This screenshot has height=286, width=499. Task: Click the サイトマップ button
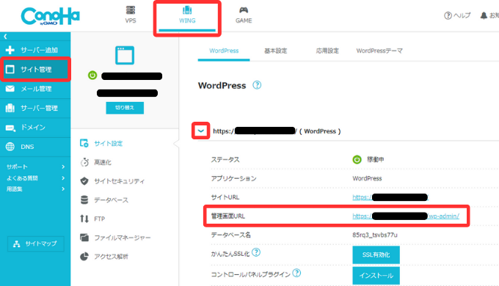[36, 243]
